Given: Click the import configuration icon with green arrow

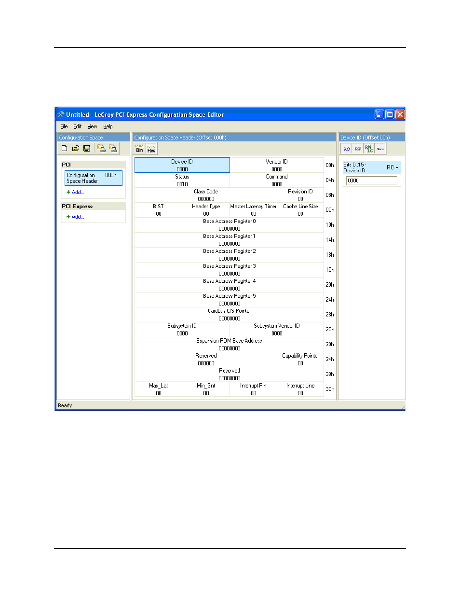Looking at the screenshot, I should coord(101,149).
